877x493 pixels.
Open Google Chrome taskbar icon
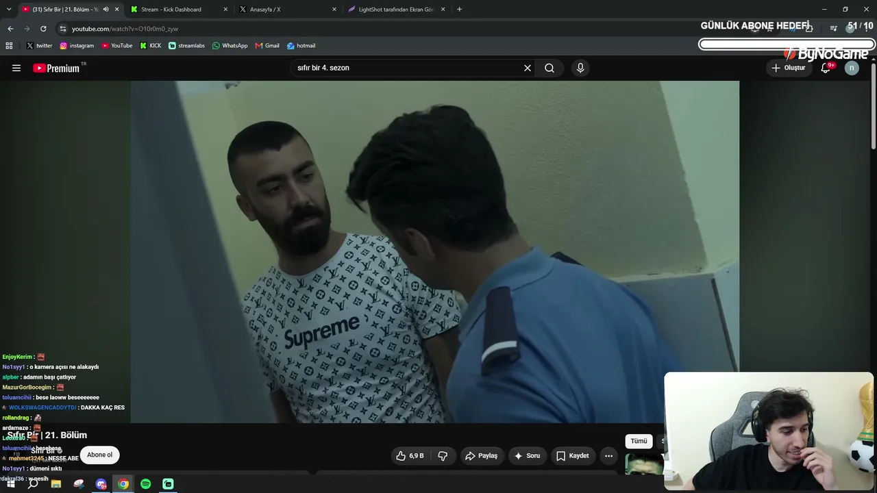pyautogui.click(x=123, y=484)
